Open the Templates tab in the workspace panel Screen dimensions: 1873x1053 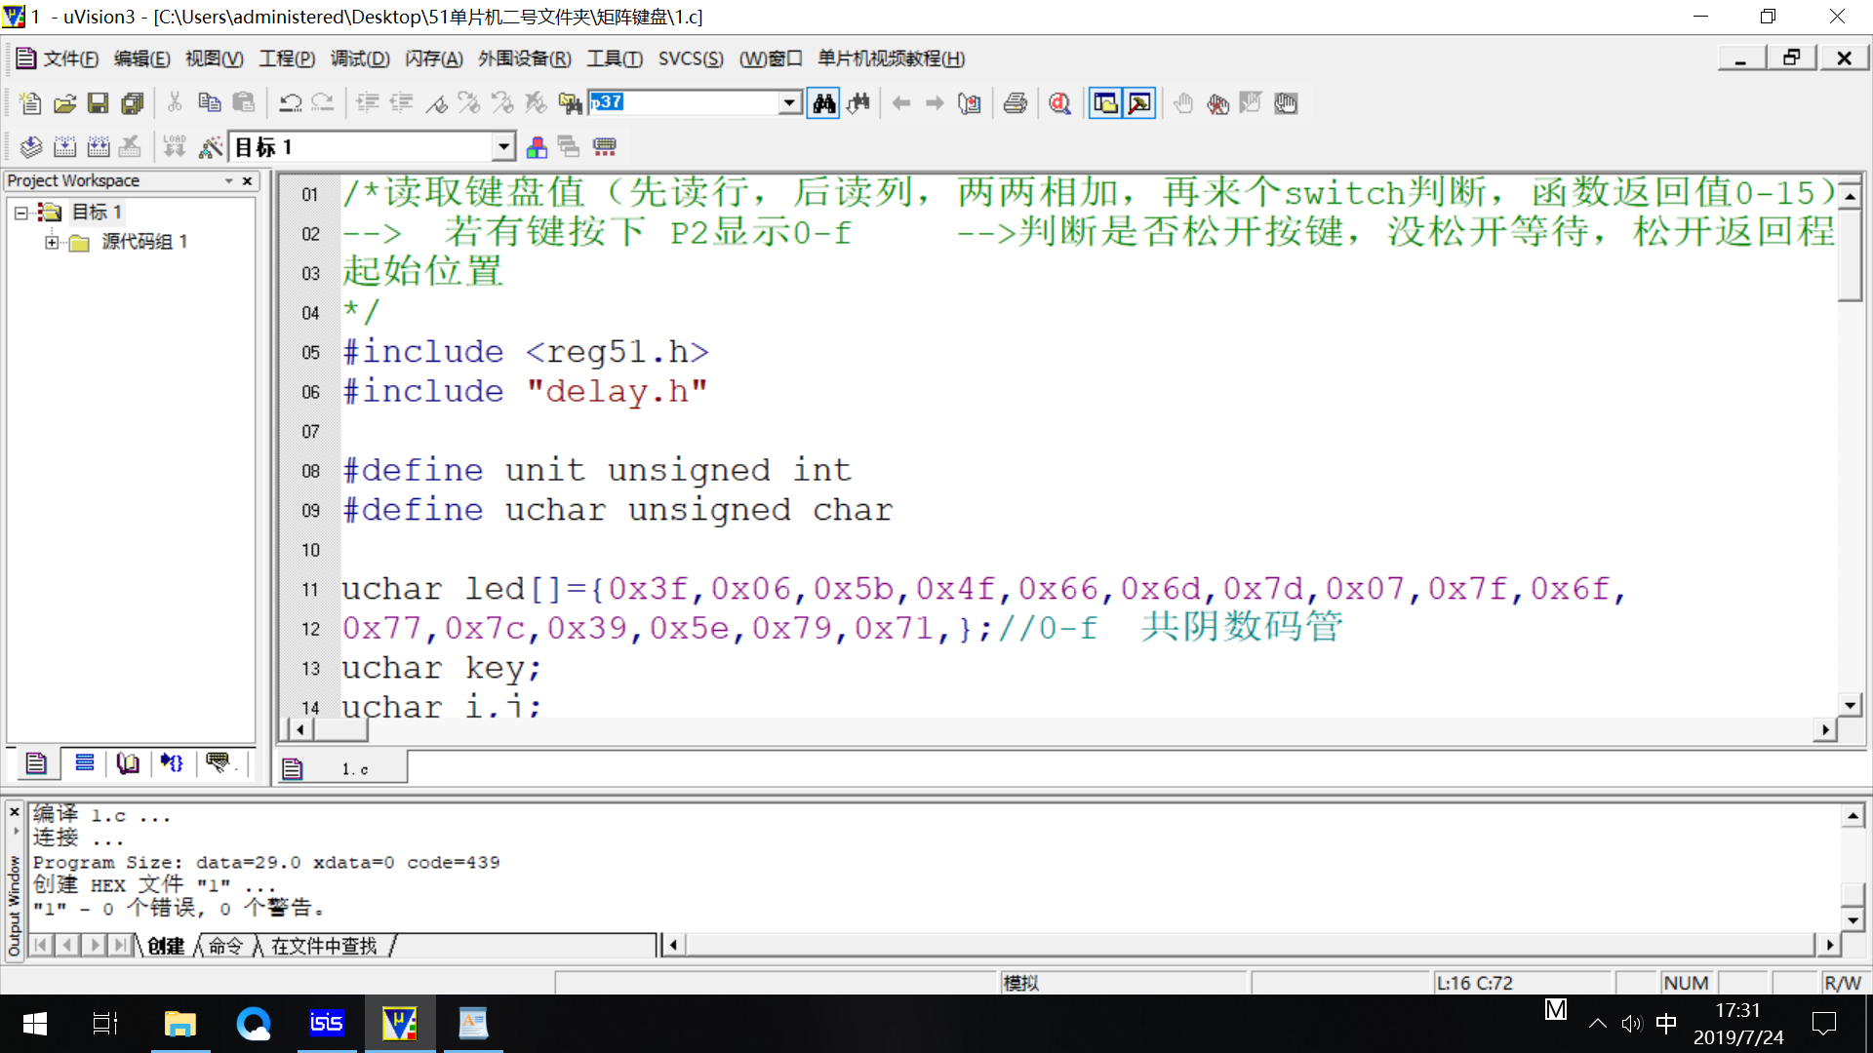coord(218,763)
